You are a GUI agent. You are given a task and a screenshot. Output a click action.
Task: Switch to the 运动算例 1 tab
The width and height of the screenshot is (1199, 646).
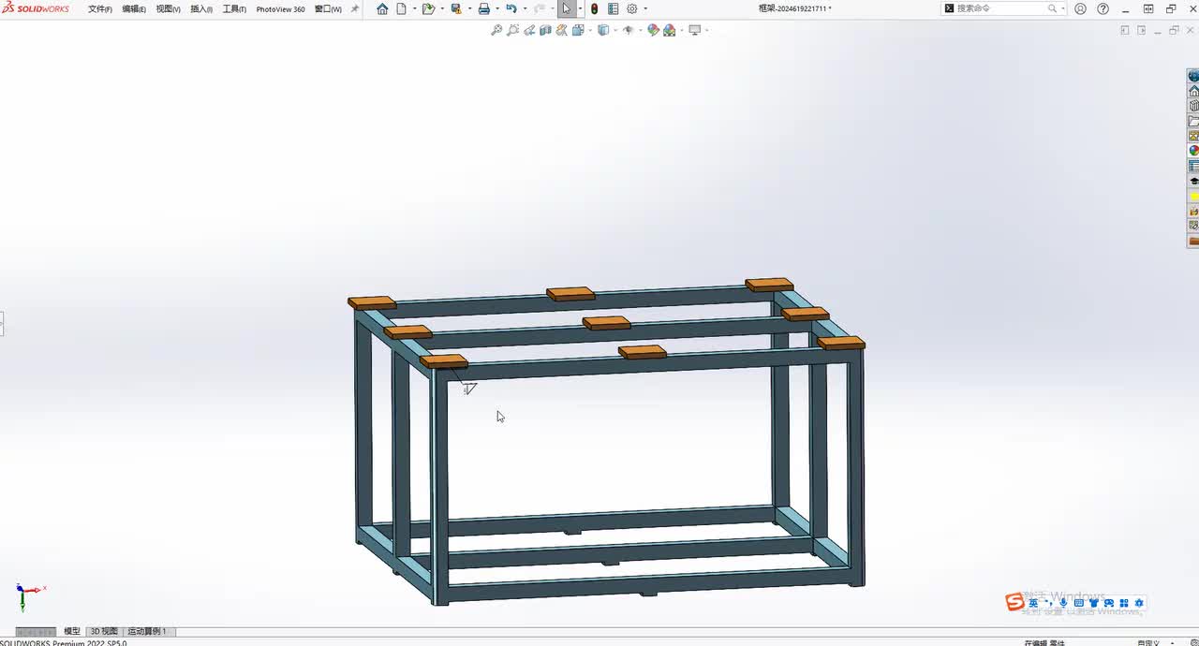(x=147, y=632)
